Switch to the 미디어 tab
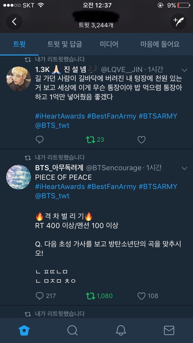 (x=109, y=44)
